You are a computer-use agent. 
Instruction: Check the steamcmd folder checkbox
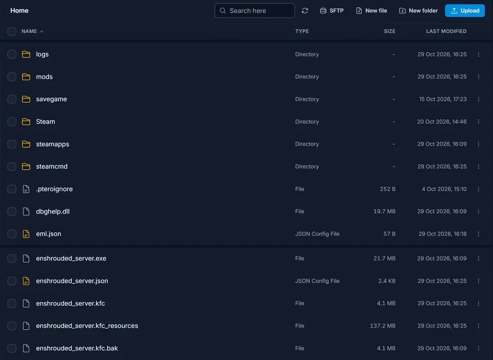(12, 167)
